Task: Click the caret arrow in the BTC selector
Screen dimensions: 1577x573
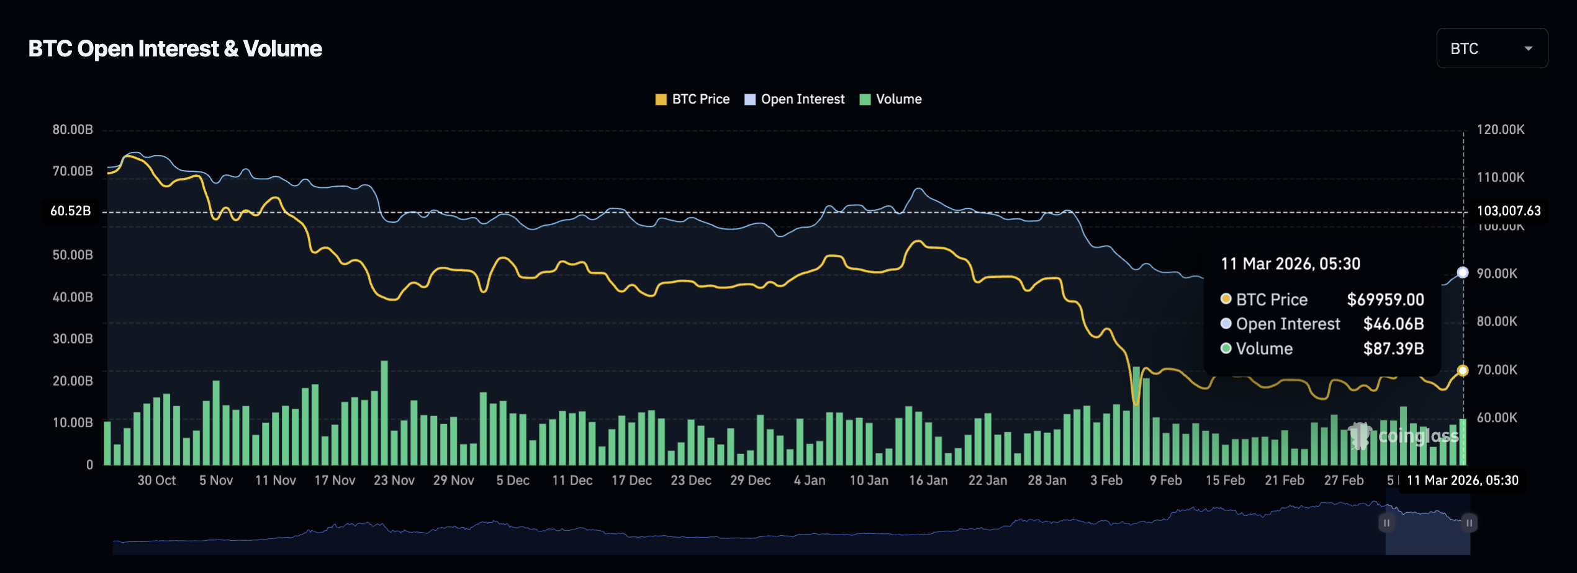Action: 1528,49
